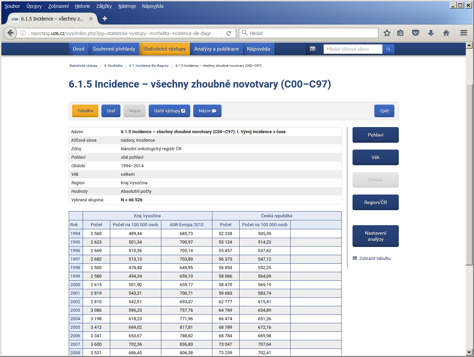Save page to Pocket icon
This screenshot has width=474, height=357.
coord(415,33)
